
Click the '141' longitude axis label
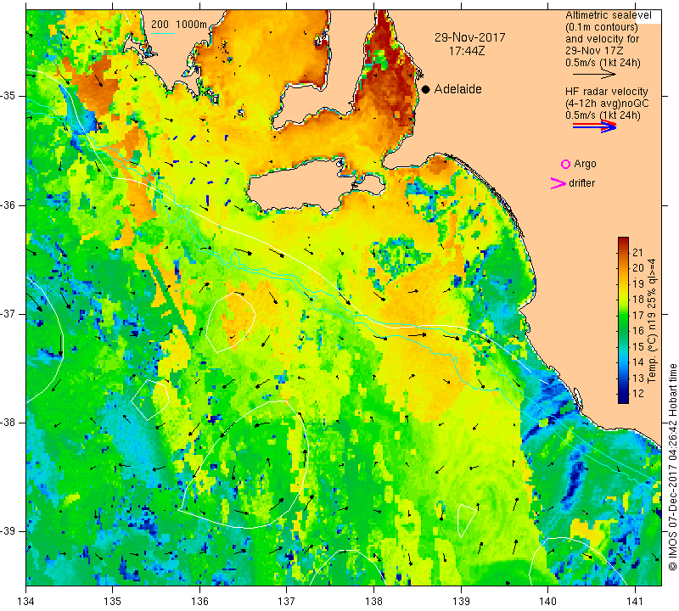635,602
